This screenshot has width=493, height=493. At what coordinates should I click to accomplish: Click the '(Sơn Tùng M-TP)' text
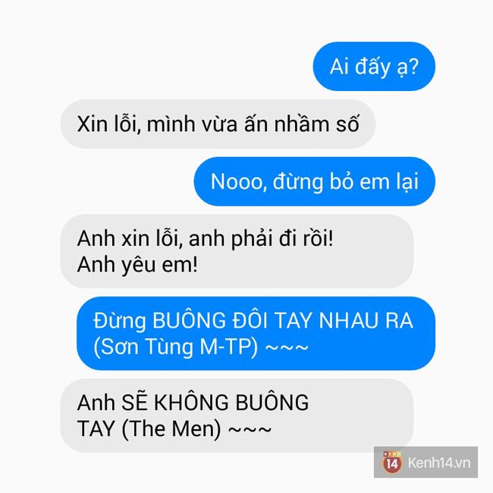175,347
